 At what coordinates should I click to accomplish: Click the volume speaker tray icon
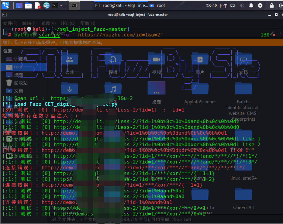coord(242,5)
